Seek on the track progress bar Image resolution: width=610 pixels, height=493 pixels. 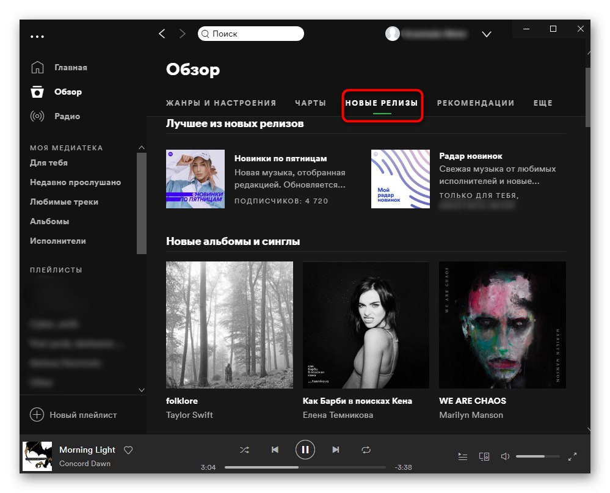pos(305,467)
